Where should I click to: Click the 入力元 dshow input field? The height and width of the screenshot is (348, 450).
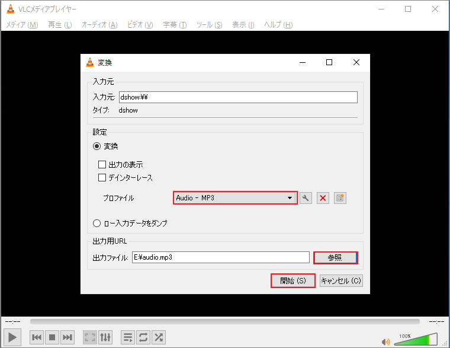238,97
